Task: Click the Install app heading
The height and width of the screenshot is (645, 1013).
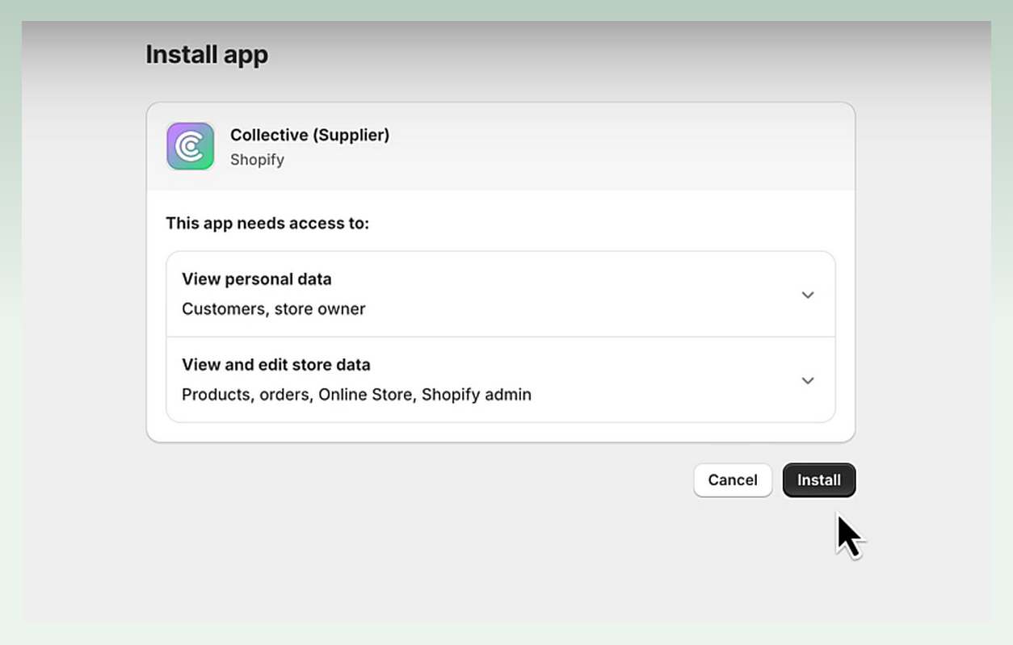Action: [207, 55]
